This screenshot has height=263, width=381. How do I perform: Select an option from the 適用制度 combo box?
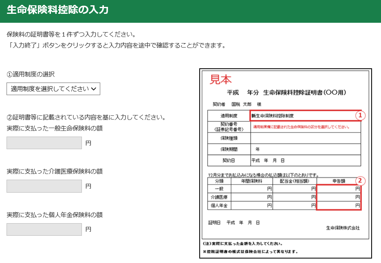(x=53, y=89)
